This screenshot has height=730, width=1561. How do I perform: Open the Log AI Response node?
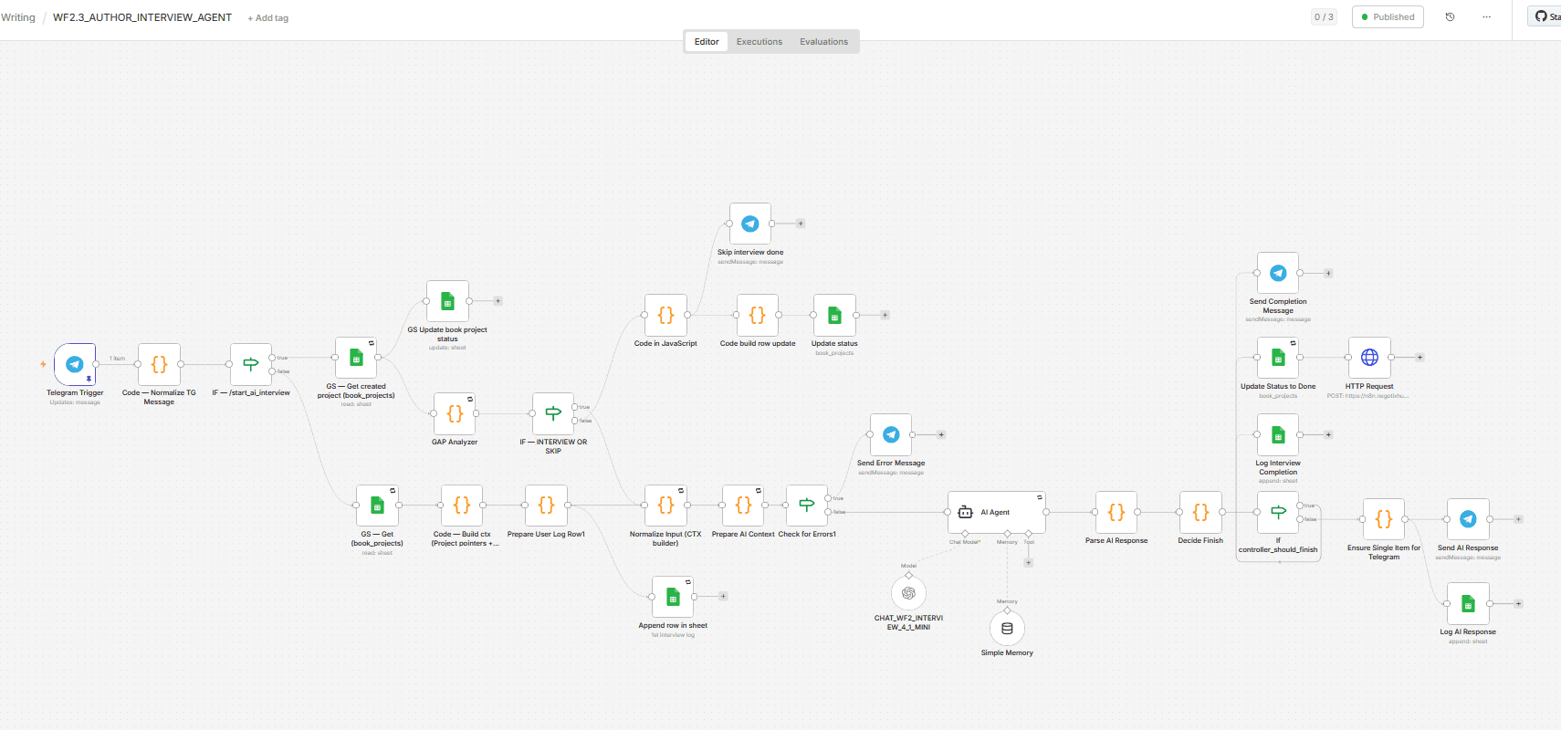pyautogui.click(x=1468, y=604)
